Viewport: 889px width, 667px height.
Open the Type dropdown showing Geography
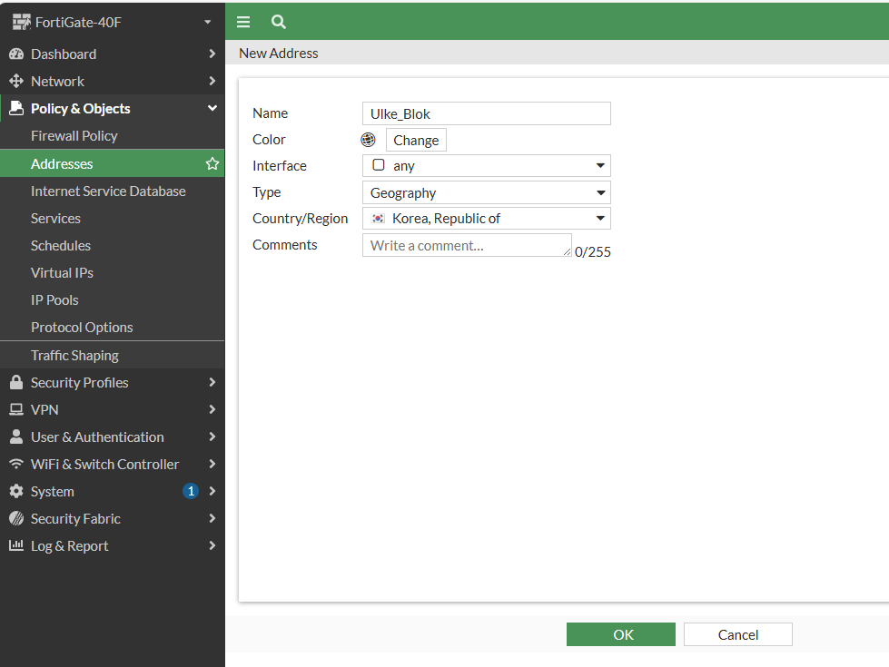point(487,192)
